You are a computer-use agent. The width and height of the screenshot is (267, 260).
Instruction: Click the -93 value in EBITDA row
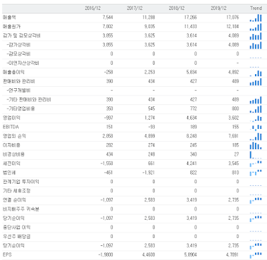coord(152,127)
